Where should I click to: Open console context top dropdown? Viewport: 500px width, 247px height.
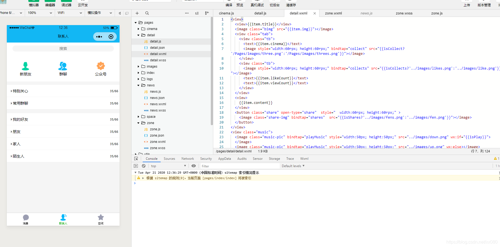click(169, 166)
